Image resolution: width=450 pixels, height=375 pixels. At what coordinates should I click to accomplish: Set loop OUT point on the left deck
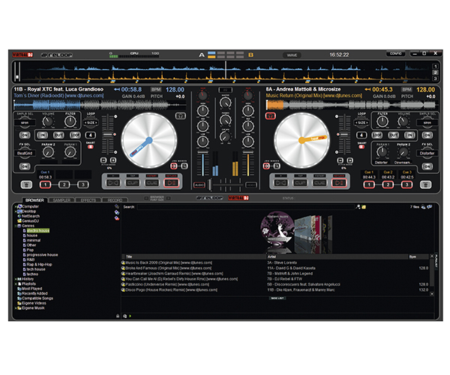click(58, 135)
